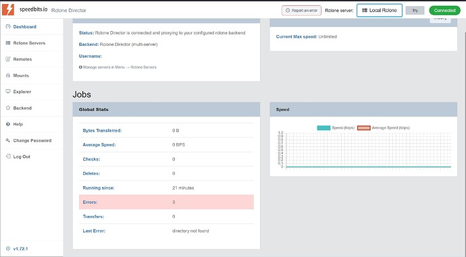Click the speedbits.io brand name

point(33,9)
